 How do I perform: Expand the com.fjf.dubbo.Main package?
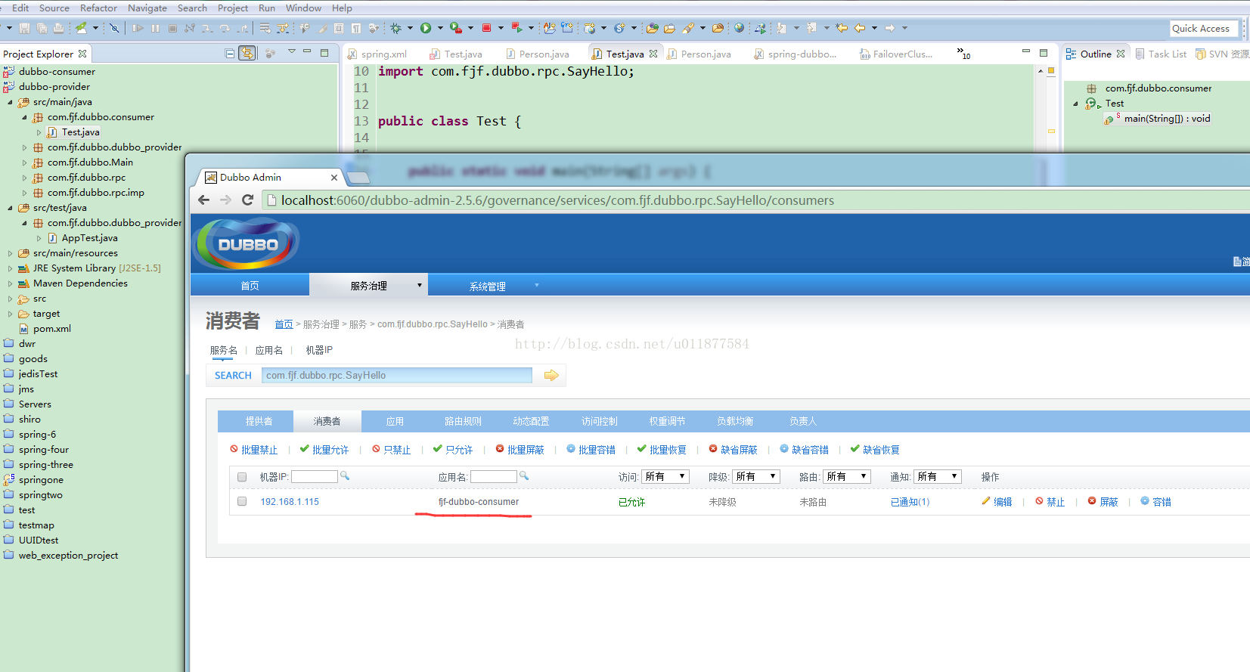[x=25, y=163]
